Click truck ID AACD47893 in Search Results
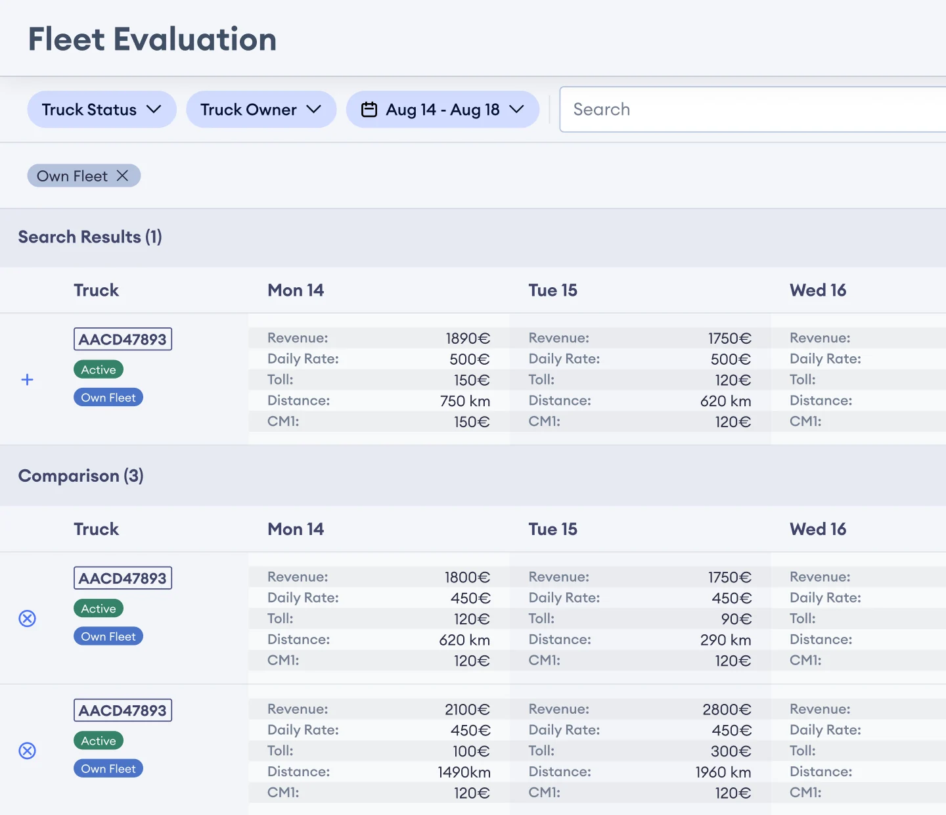The width and height of the screenshot is (946, 815). [123, 339]
